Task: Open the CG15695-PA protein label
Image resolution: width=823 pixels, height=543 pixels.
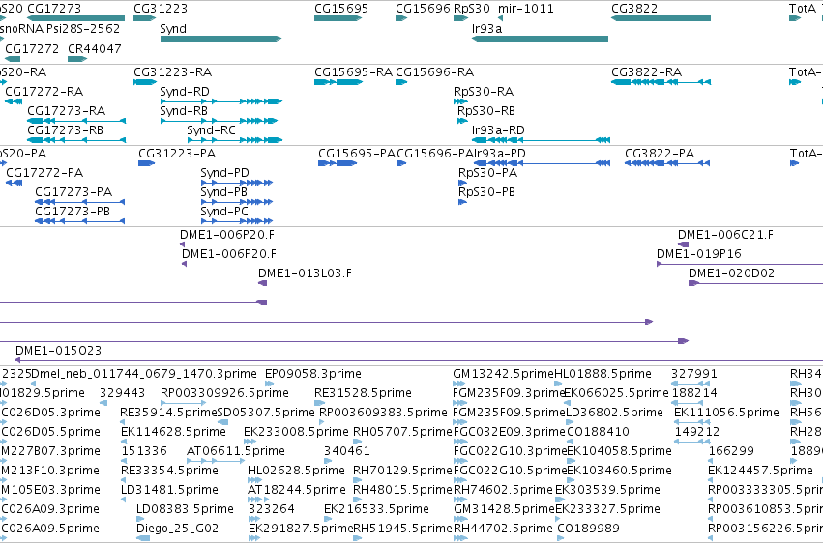Action: click(357, 154)
